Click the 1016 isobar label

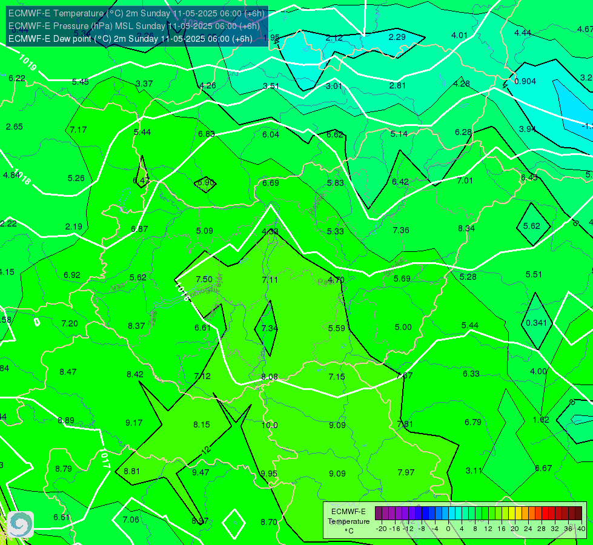[x=183, y=292]
